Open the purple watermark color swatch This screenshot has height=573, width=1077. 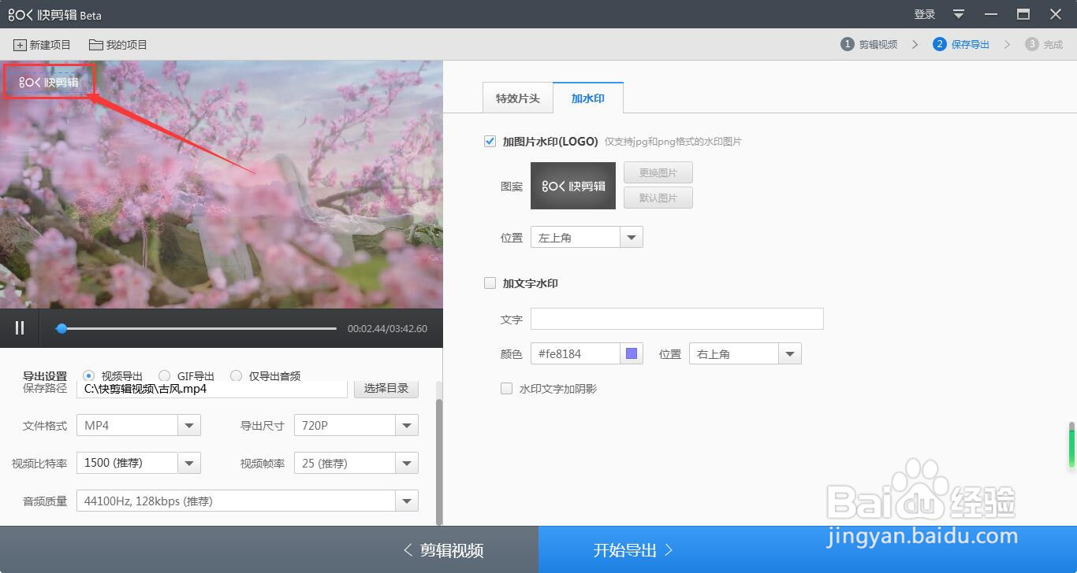coord(630,353)
